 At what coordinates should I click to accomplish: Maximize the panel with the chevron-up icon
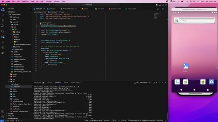tap(162, 83)
